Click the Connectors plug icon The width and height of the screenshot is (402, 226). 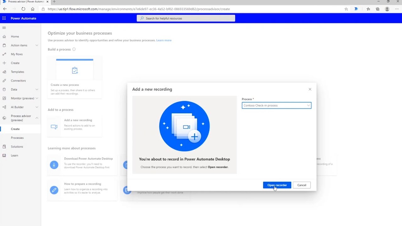click(x=4, y=80)
